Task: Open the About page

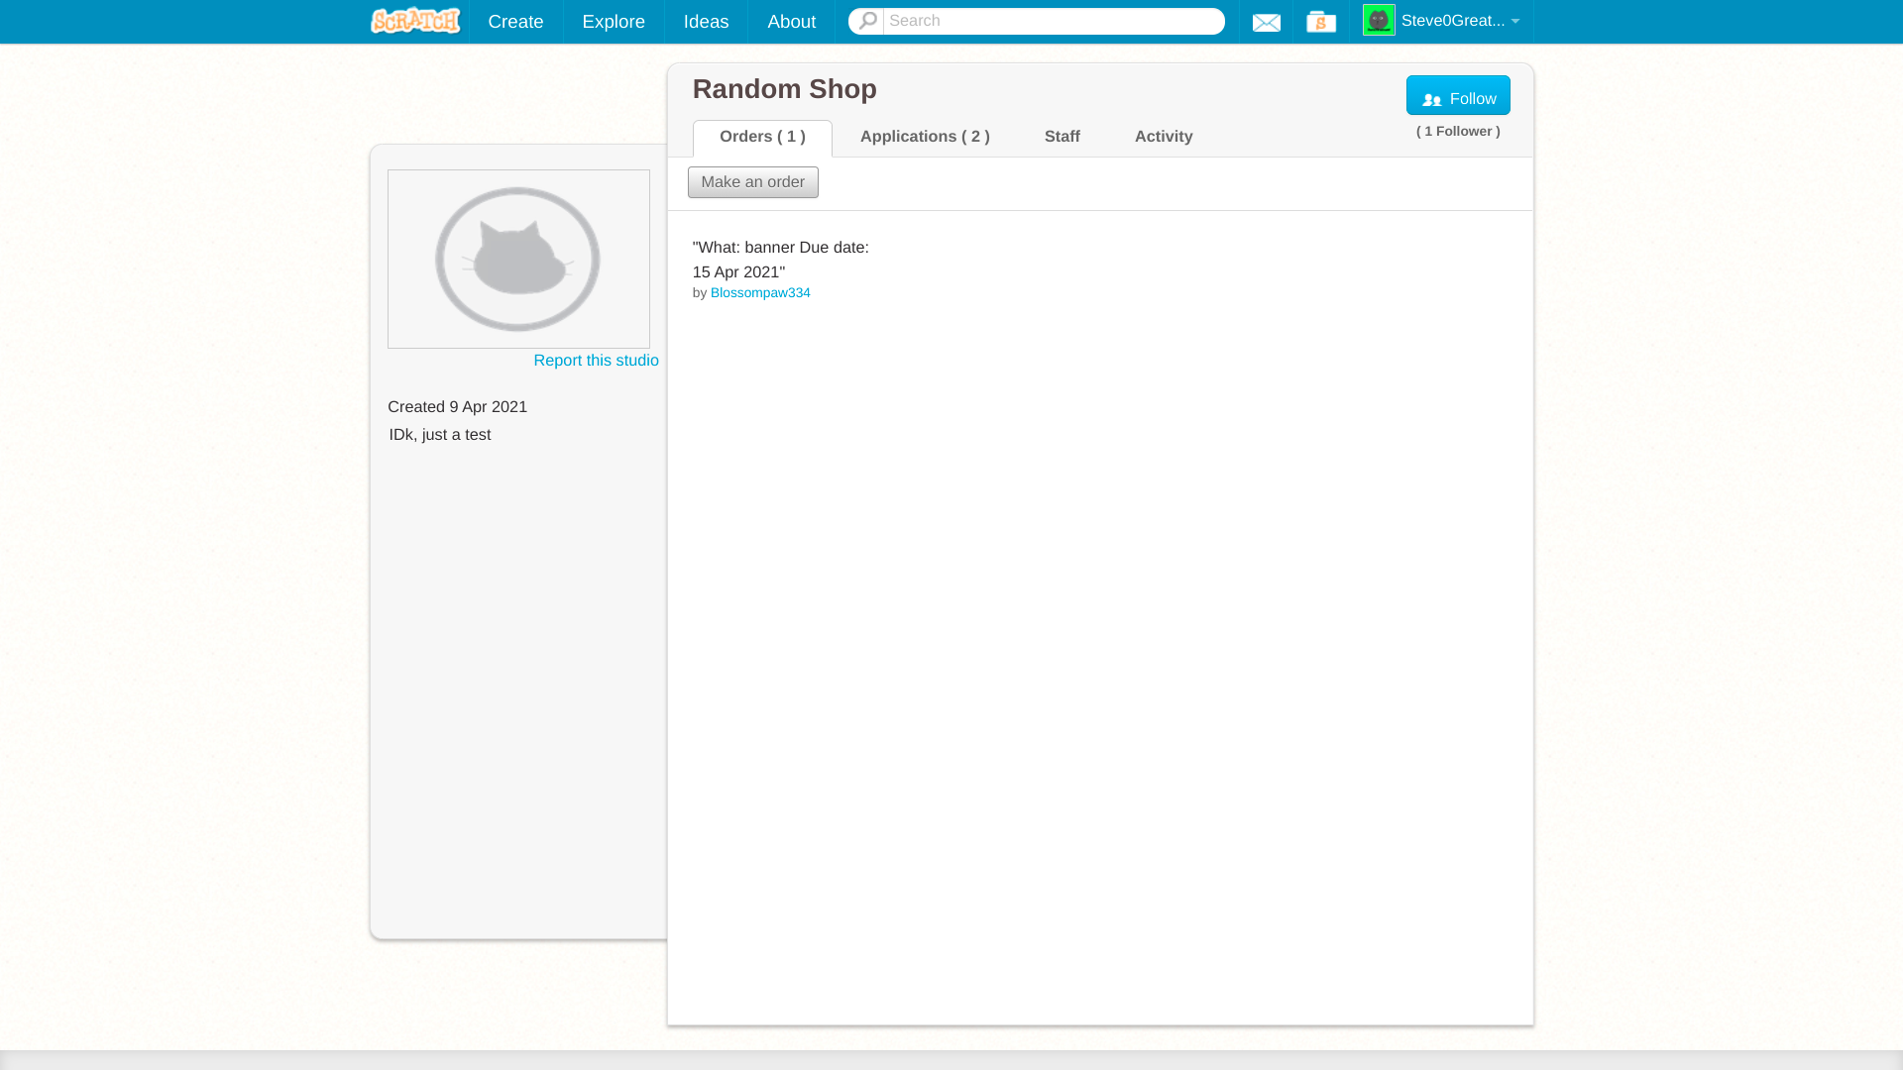Action: (791, 22)
